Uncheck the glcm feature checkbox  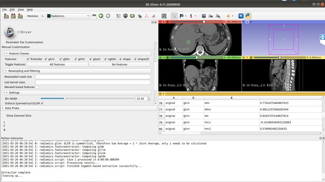tap(46, 59)
